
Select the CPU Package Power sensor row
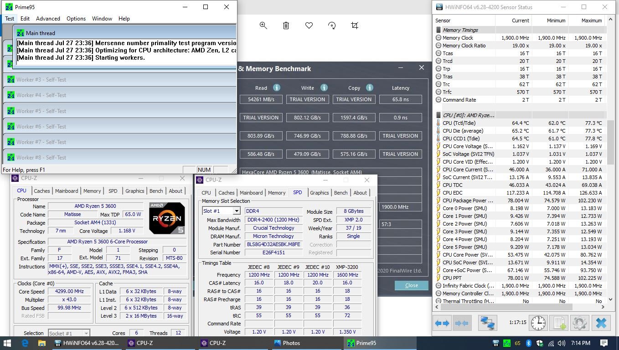tap(520, 201)
